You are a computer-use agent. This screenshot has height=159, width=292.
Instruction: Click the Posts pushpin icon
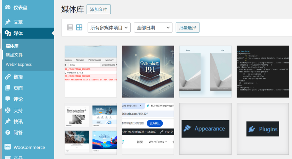click(8, 22)
